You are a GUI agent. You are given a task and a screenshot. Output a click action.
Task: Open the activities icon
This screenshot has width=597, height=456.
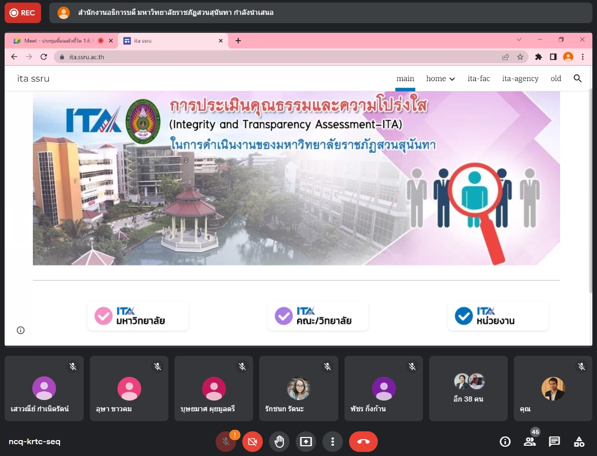coord(579,442)
